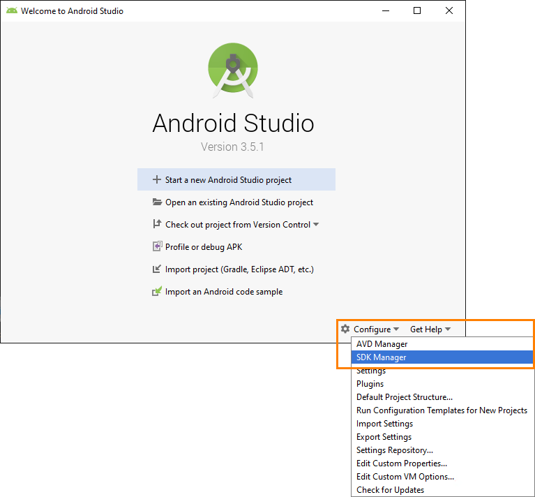Click the Android icon in title bar
The height and width of the screenshot is (497, 535).
pos(12,11)
